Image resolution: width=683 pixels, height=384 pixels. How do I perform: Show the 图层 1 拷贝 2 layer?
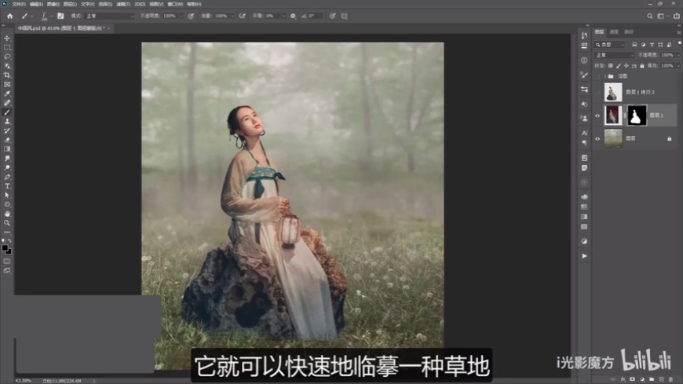coord(597,93)
